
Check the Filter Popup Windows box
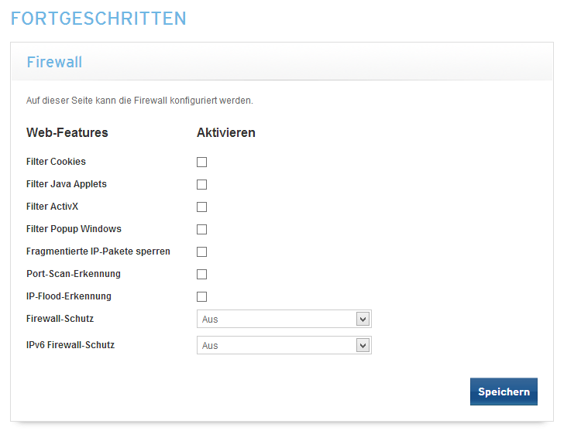201,230
